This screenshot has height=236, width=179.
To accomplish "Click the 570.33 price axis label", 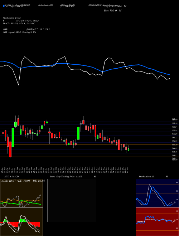I will tap(174, 141).
